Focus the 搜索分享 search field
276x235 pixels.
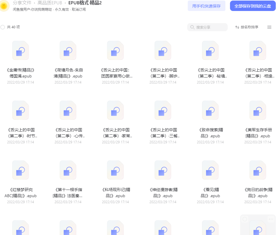[207, 27]
